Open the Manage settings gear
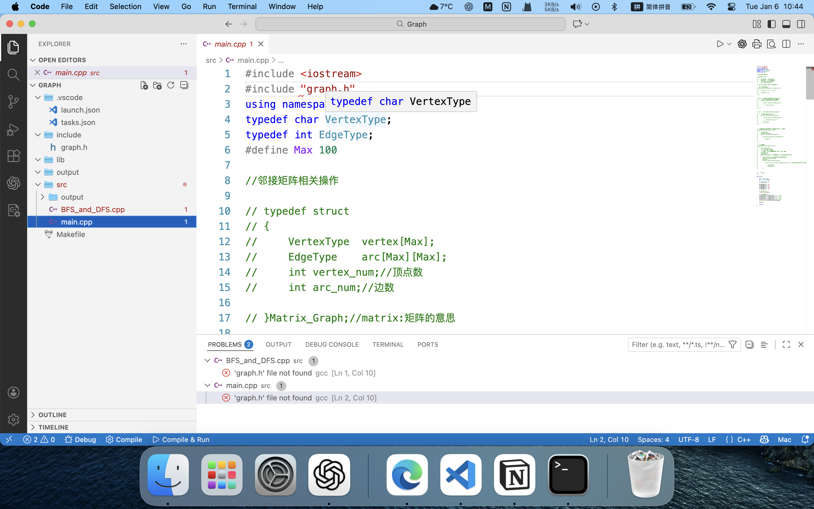 14,419
